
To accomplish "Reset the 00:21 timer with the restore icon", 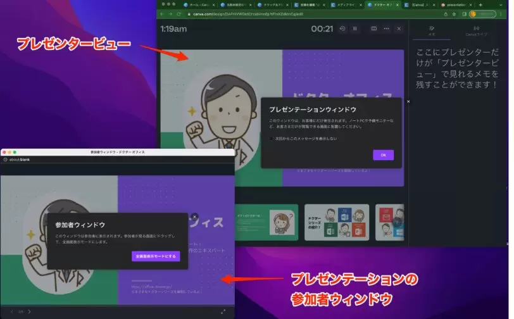I will (x=342, y=29).
